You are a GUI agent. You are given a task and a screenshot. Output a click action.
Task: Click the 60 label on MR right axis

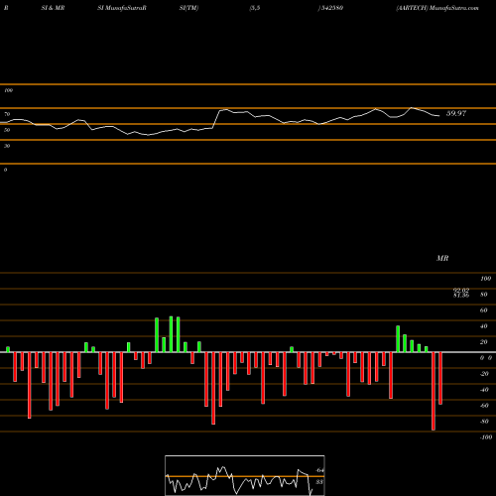(484, 310)
